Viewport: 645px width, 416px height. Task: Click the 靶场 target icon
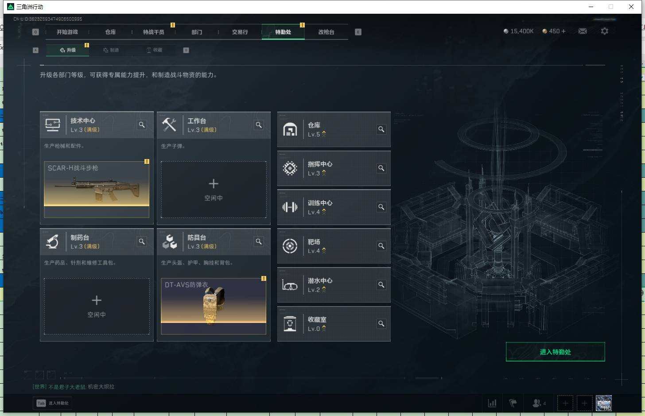[290, 246]
